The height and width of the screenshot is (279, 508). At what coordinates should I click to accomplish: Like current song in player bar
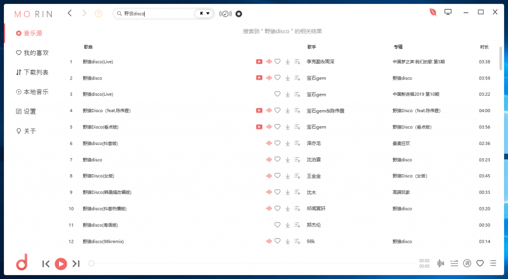[x=480, y=263]
